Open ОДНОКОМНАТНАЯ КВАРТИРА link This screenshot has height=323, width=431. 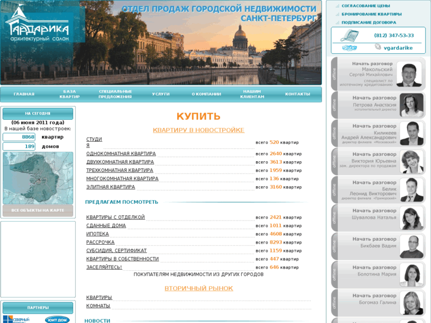pyautogui.click(x=121, y=153)
